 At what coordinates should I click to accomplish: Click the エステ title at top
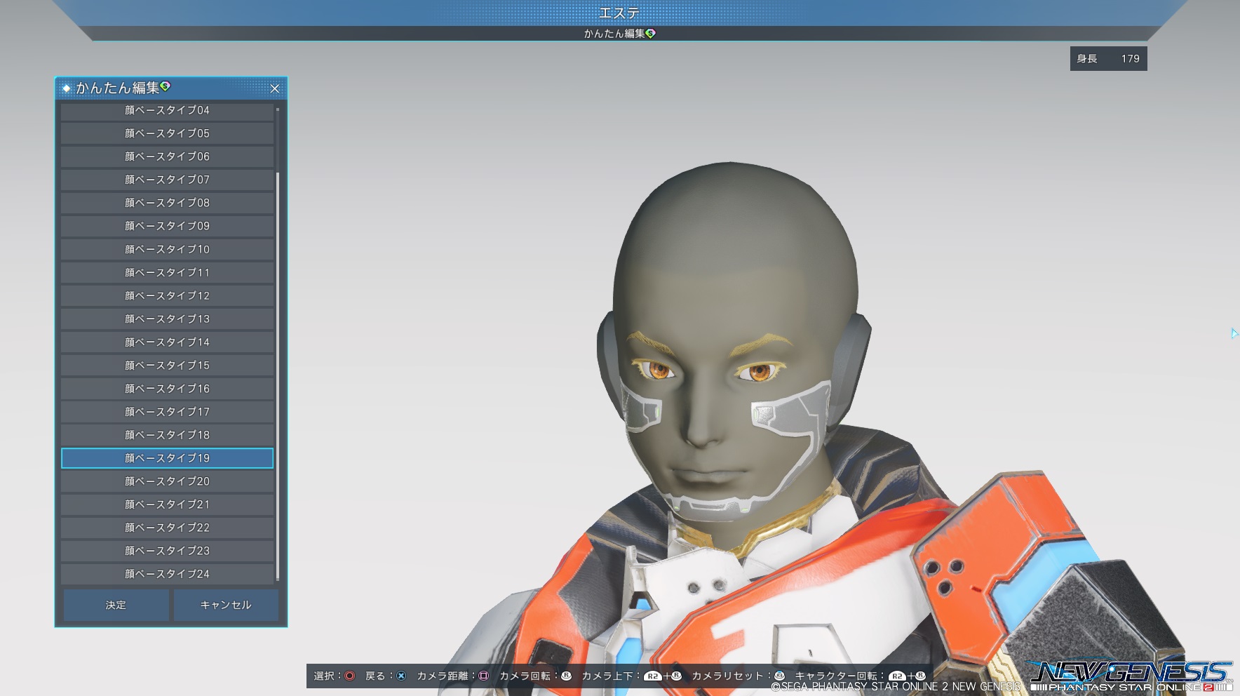pyautogui.click(x=619, y=13)
